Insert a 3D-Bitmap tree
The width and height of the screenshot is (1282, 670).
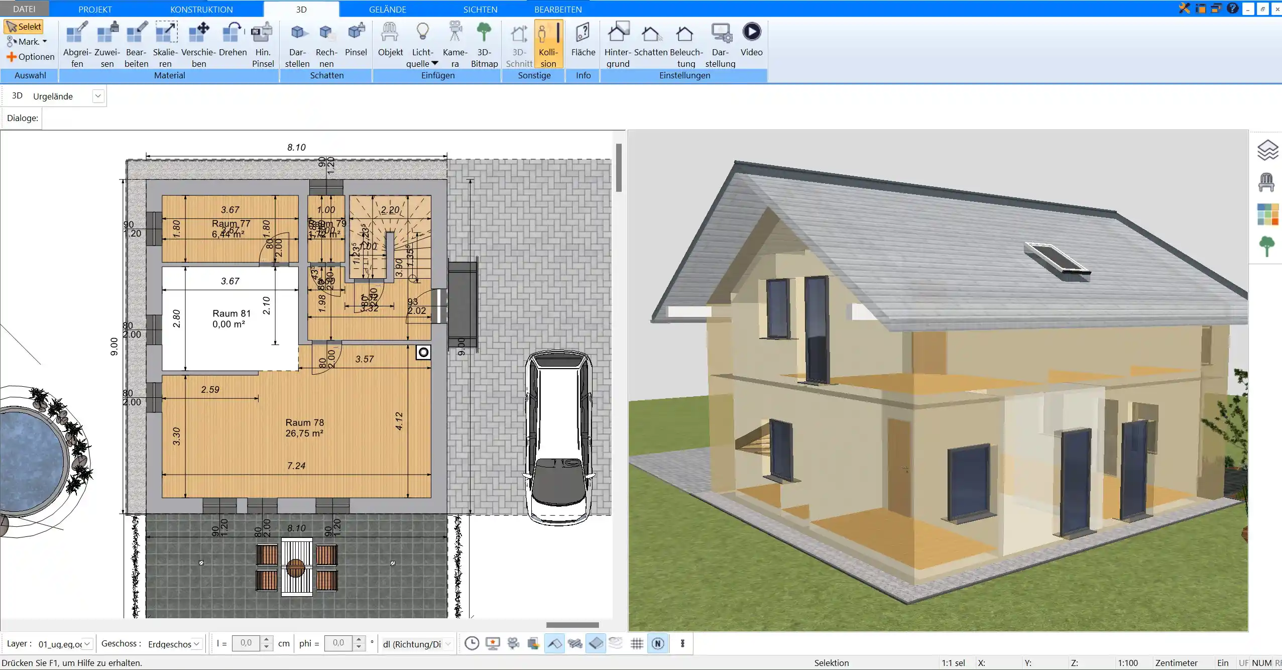484,44
